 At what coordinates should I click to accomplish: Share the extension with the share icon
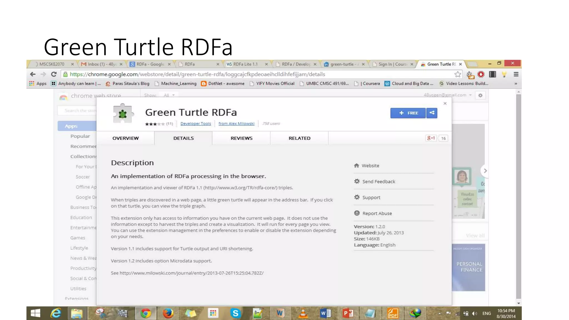click(x=432, y=113)
